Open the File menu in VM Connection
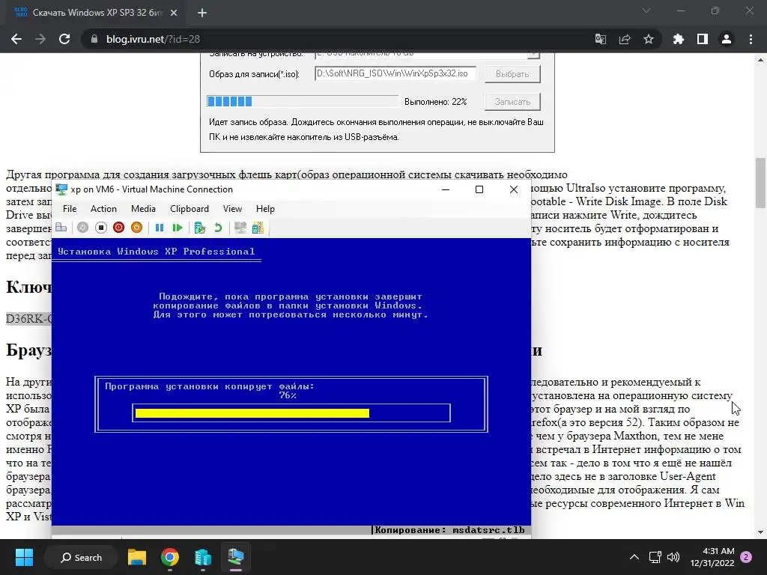767x575 pixels. (x=70, y=209)
